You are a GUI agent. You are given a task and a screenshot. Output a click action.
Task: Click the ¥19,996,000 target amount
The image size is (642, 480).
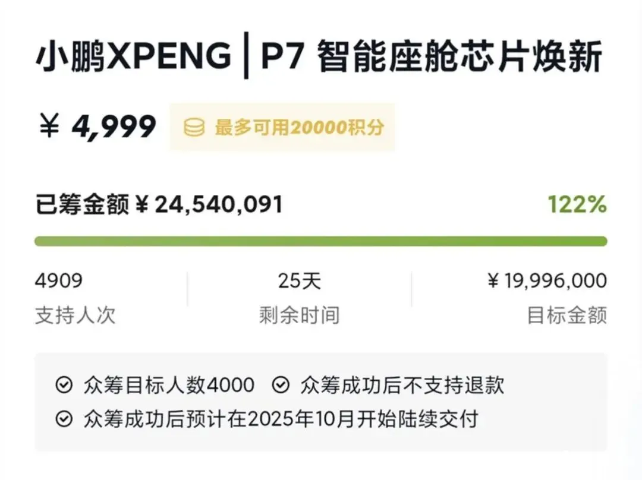tap(547, 281)
